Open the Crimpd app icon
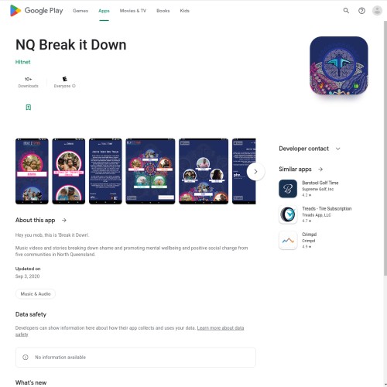Viewport: 387px width, 387px height. (288, 240)
